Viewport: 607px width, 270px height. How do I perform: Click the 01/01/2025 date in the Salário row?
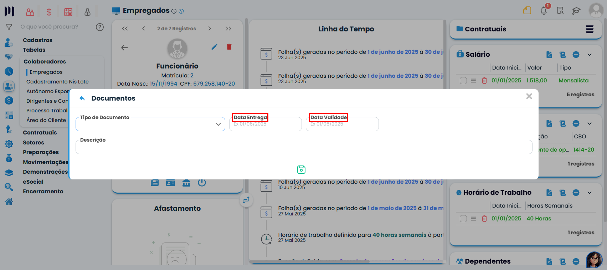click(506, 81)
